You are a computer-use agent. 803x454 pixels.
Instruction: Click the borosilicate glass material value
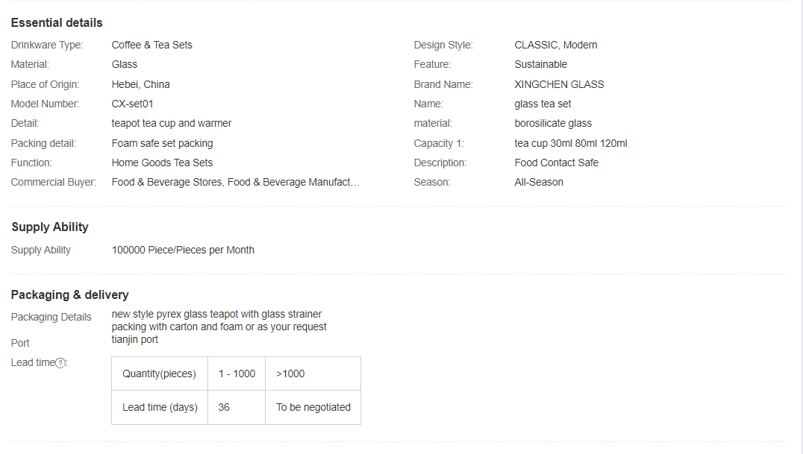click(x=553, y=123)
